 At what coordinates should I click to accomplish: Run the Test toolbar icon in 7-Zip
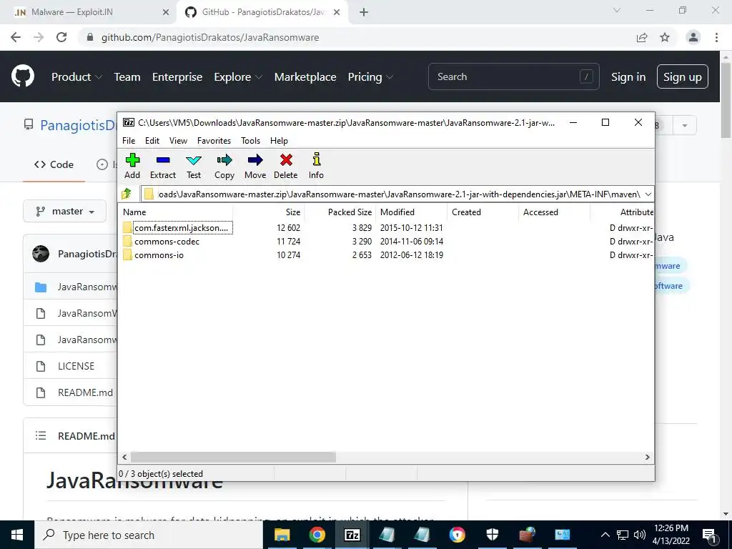coord(194,166)
